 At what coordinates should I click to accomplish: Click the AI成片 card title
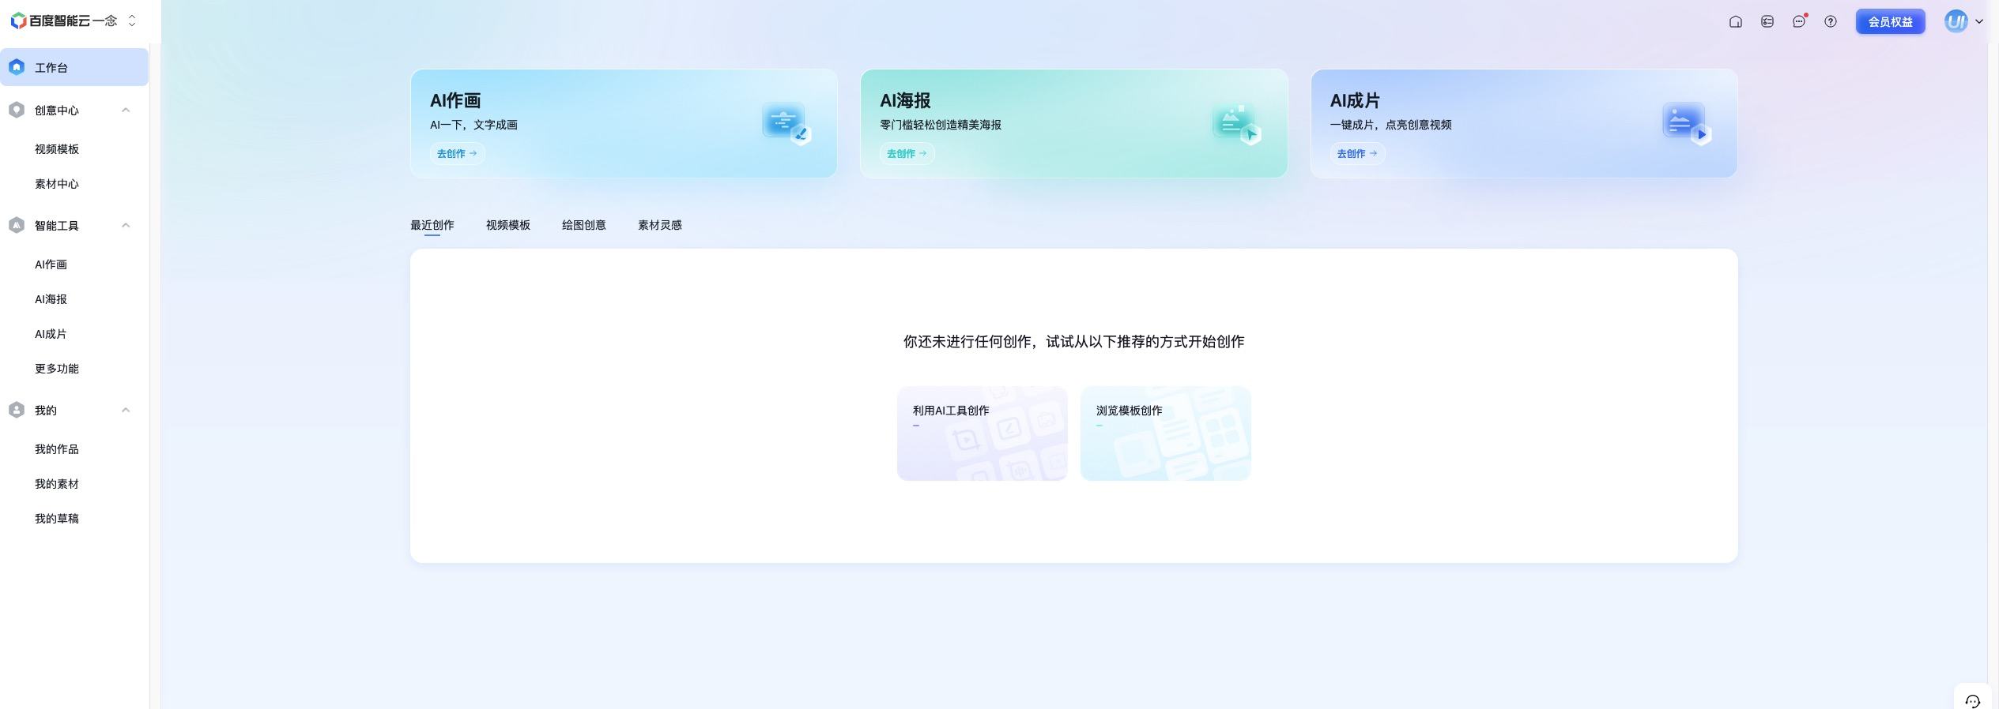coord(1355,101)
